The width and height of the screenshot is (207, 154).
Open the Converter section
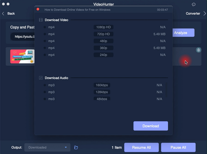[193, 14]
